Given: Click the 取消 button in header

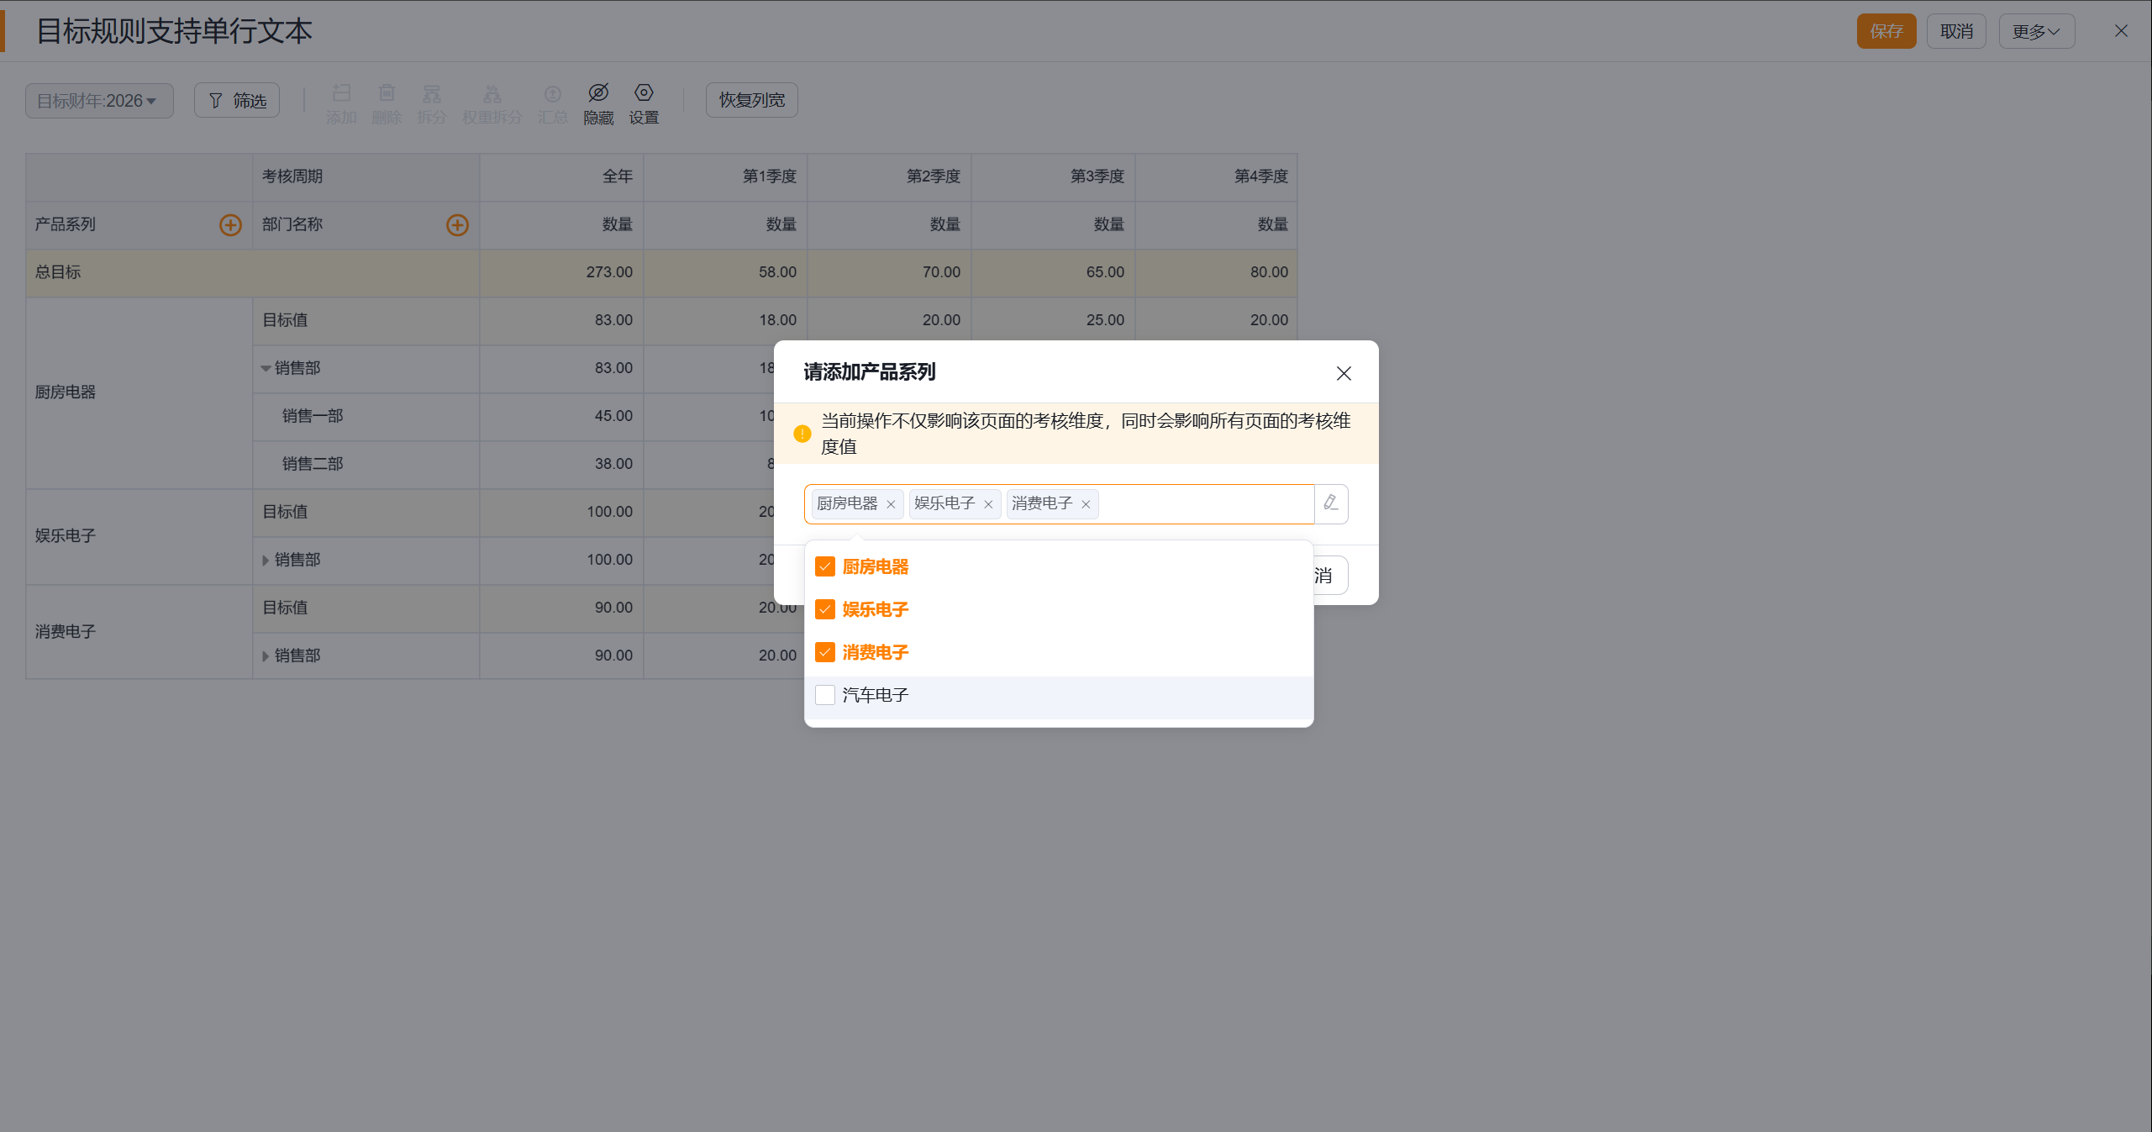Looking at the screenshot, I should 1956,31.
